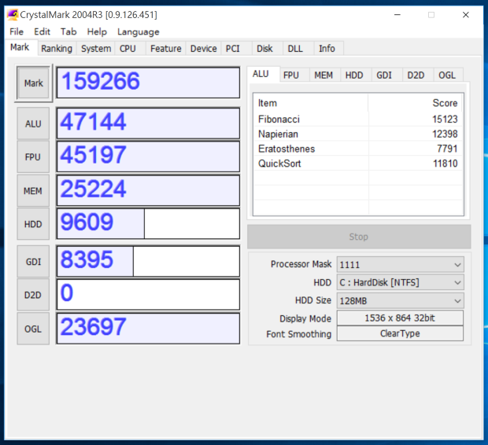Switch to the Ranking tab
This screenshot has height=445, width=488.
click(x=57, y=49)
